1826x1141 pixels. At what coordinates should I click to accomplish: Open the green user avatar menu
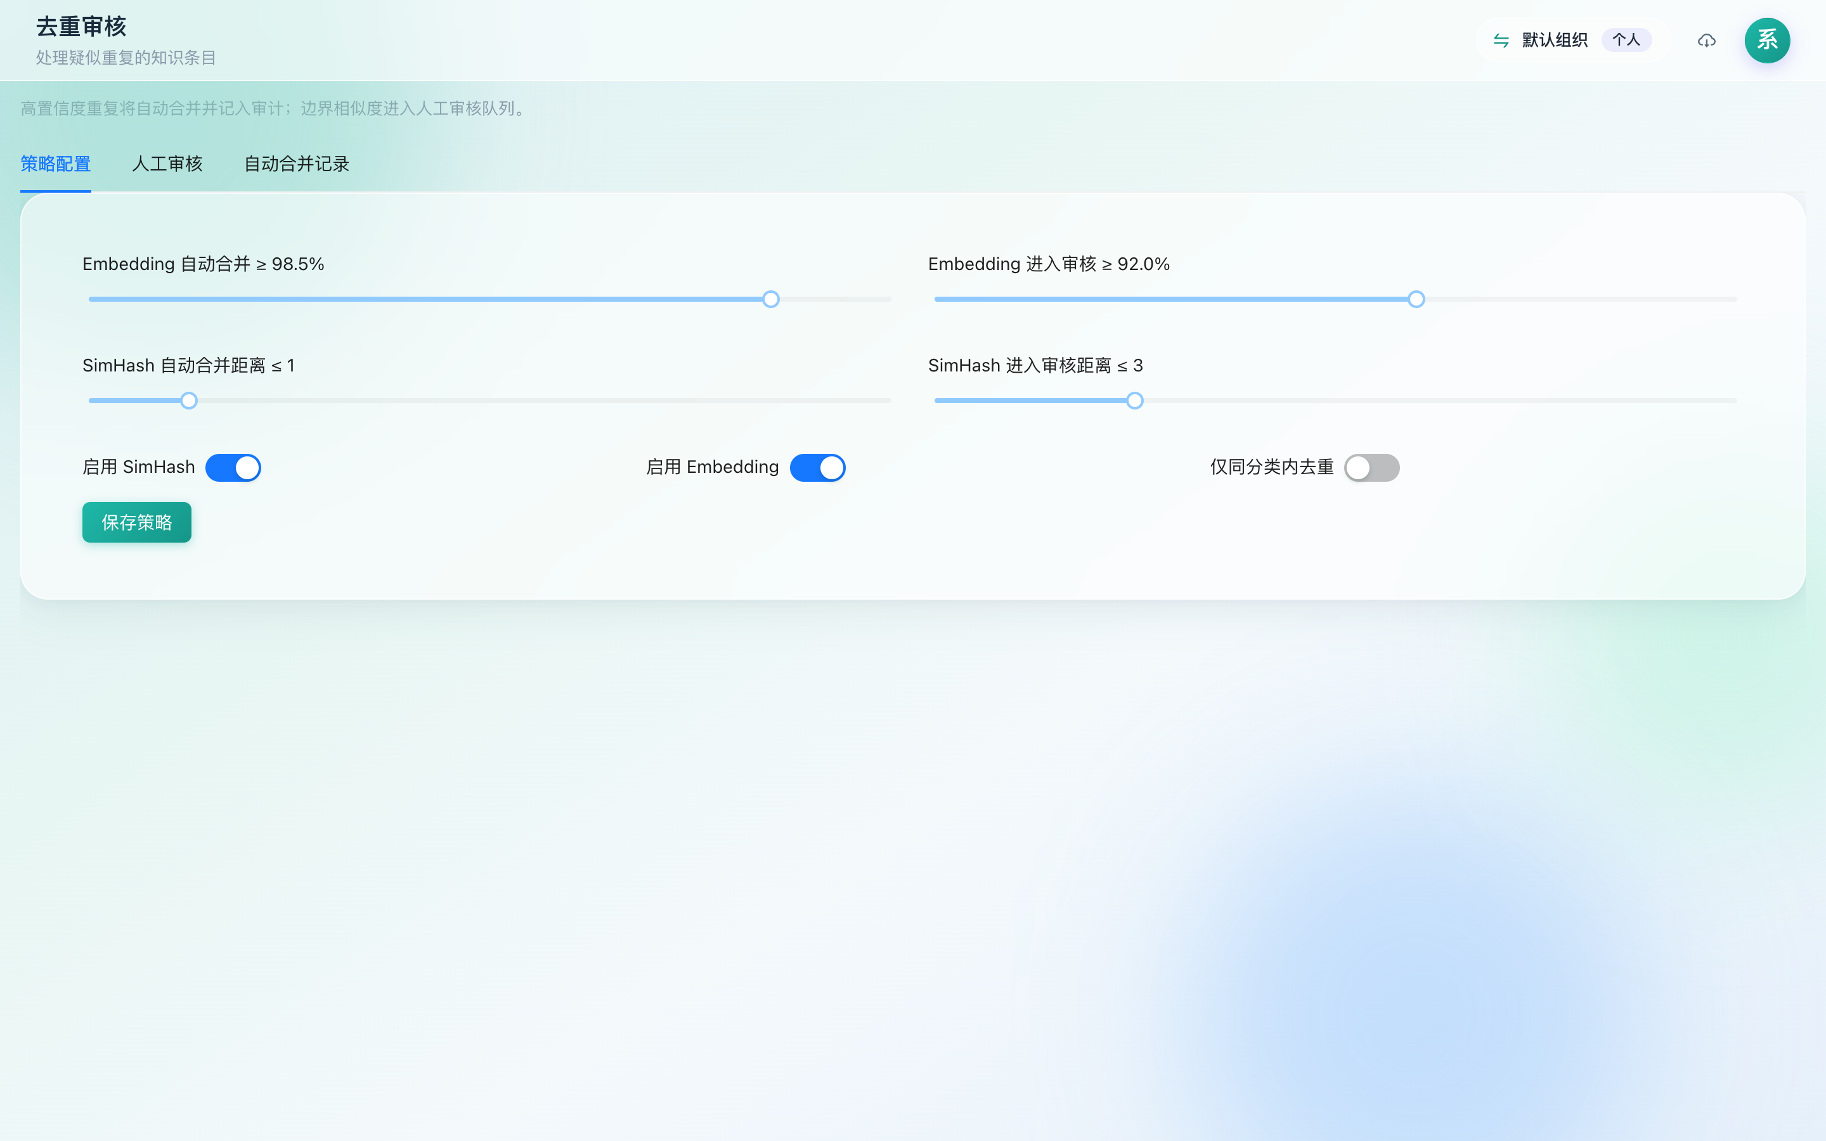pos(1766,40)
